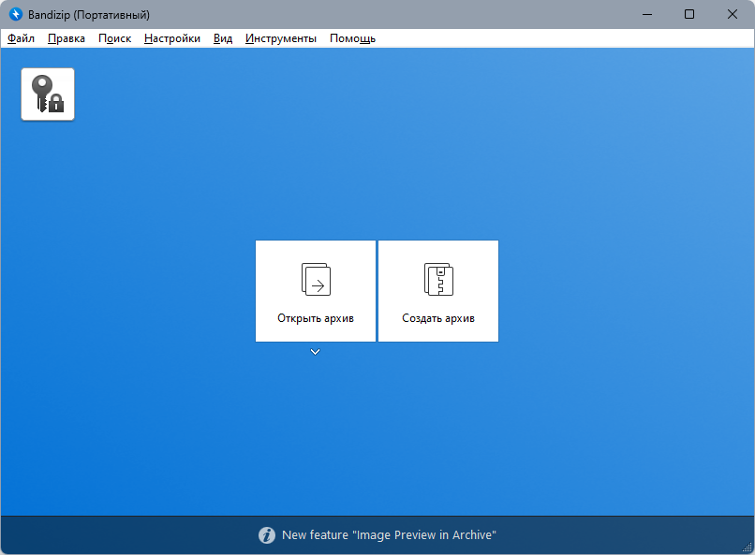Close the Bandizip window

(733, 14)
